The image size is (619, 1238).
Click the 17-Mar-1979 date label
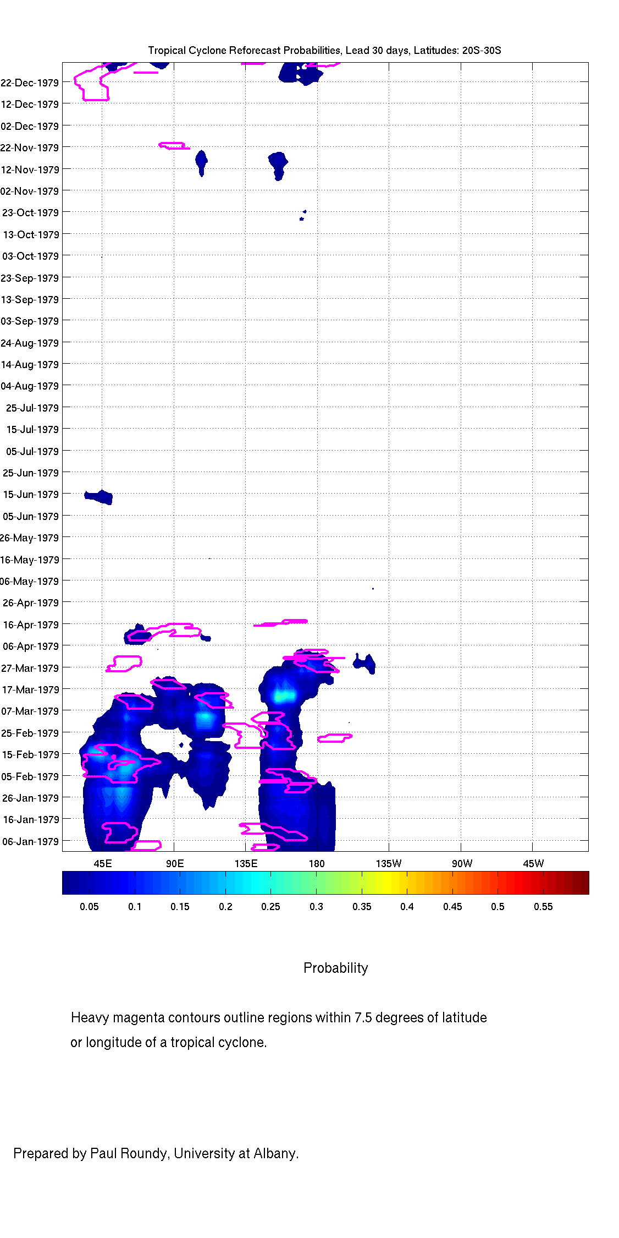pos(30,690)
